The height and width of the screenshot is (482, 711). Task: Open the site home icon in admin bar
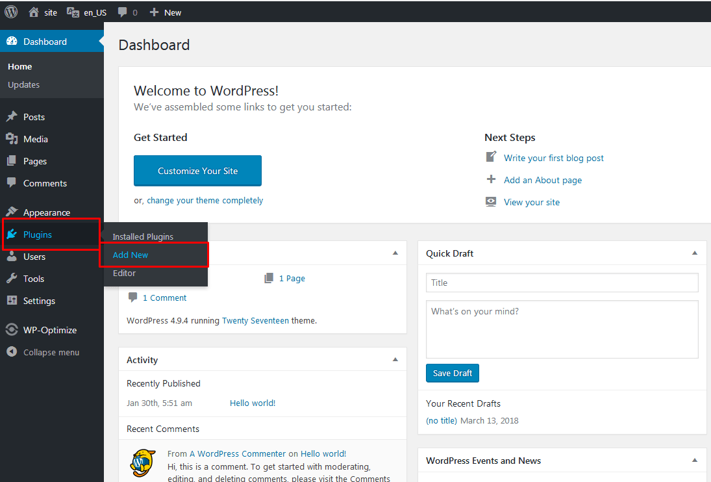34,12
